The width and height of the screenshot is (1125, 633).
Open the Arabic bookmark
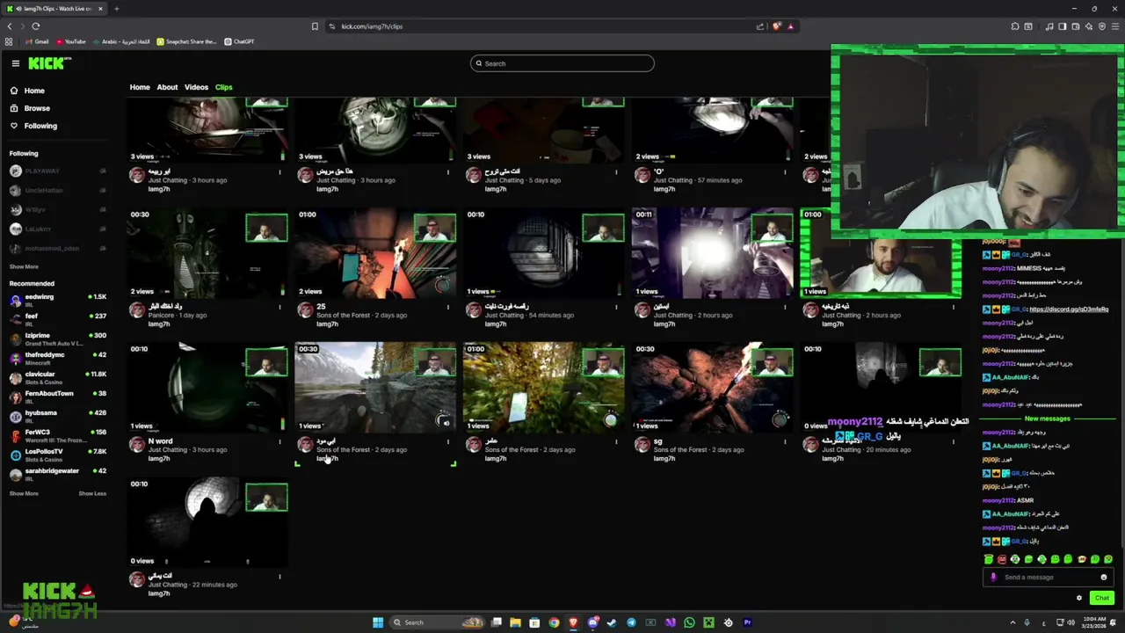pos(121,41)
